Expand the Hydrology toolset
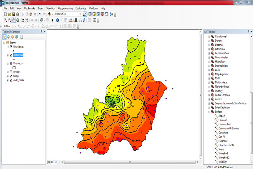 (x=209, y=62)
